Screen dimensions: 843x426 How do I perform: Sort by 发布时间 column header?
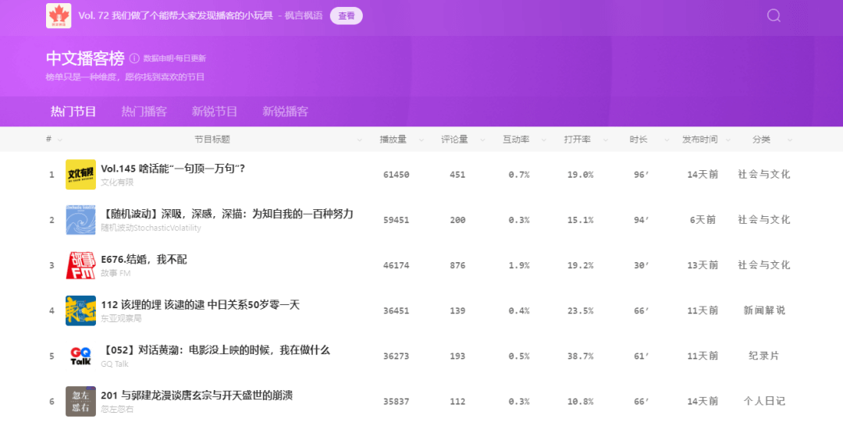(x=699, y=140)
